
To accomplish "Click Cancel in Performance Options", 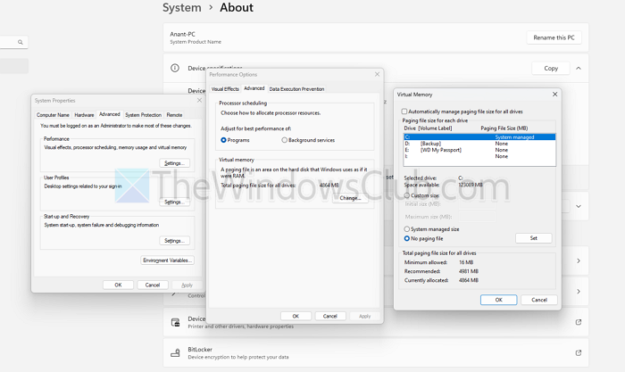I will tap(330, 316).
